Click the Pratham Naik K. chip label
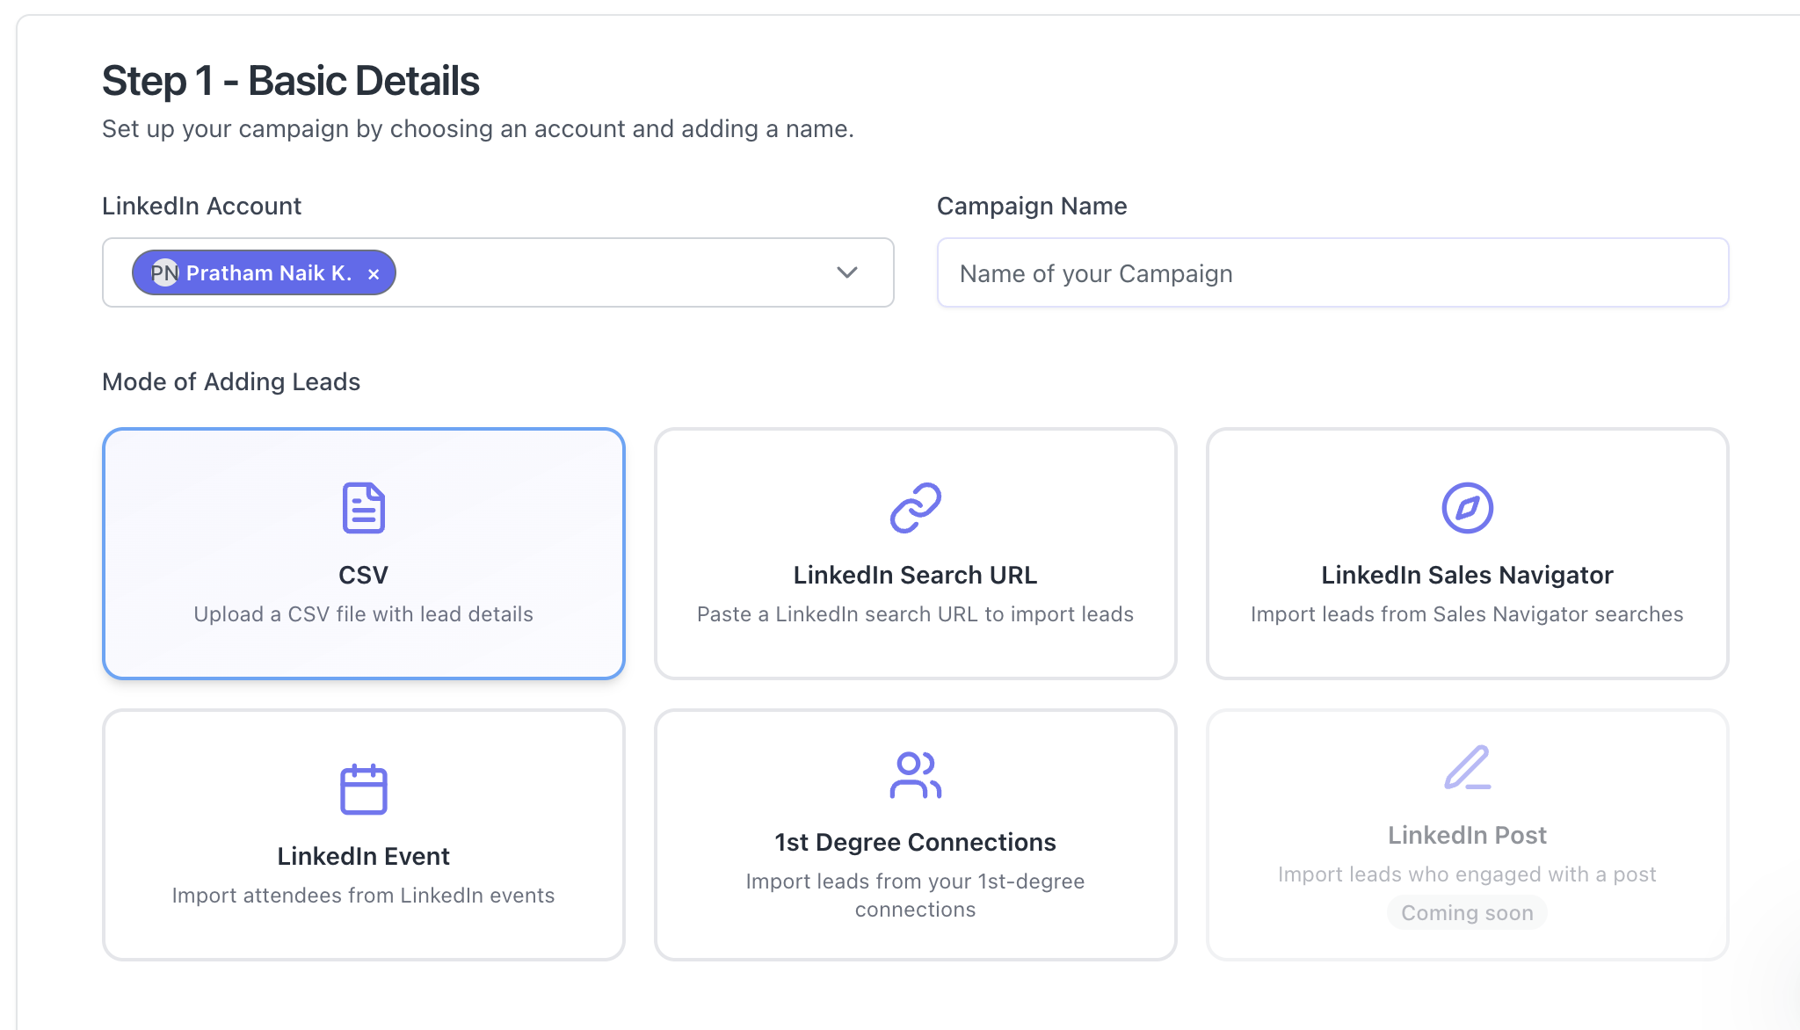Image resolution: width=1800 pixels, height=1030 pixels. [269, 273]
